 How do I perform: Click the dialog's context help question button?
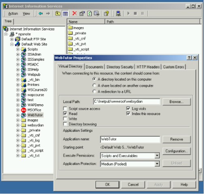[189, 58]
